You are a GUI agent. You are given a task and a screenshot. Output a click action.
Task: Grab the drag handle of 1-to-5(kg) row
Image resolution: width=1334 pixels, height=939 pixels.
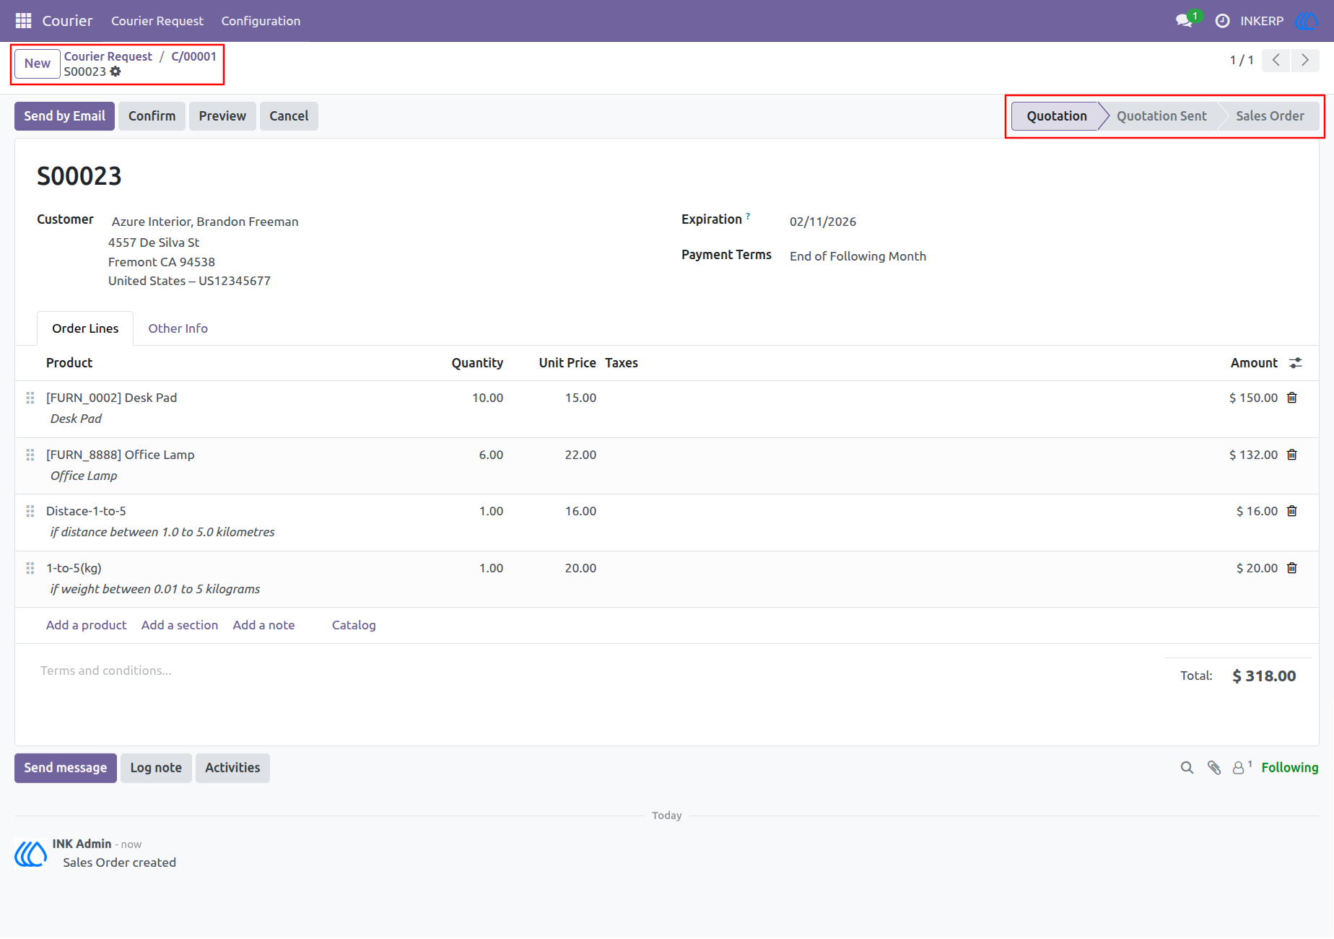(30, 568)
